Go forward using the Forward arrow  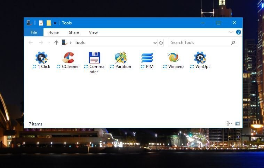click(x=41, y=43)
